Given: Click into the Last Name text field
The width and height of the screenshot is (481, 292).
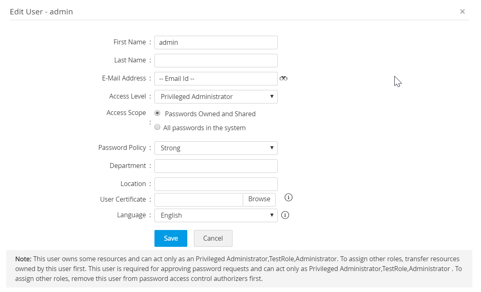Looking at the screenshot, I should 216,60.
